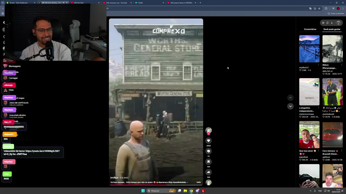Share the video using arrow icon
The height and width of the screenshot is (194, 346).
(x=208, y=172)
